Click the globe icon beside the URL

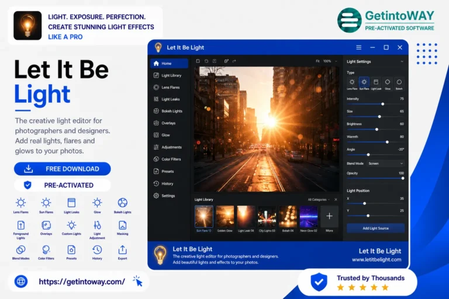(x=21, y=282)
